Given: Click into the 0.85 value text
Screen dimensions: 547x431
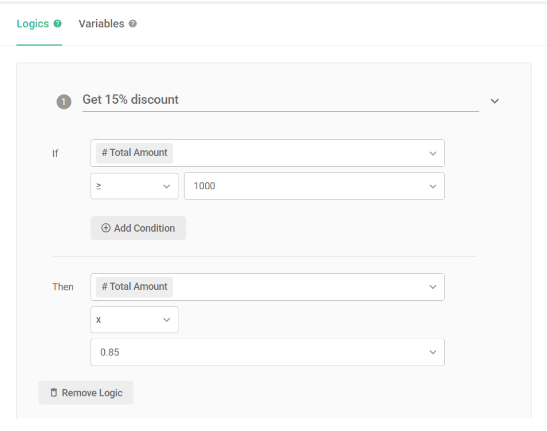Looking at the screenshot, I should tap(110, 353).
